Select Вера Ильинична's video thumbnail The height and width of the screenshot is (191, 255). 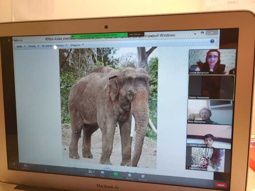coord(210,112)
